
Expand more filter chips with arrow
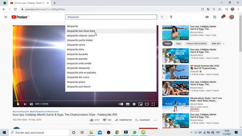click(223, 44)
